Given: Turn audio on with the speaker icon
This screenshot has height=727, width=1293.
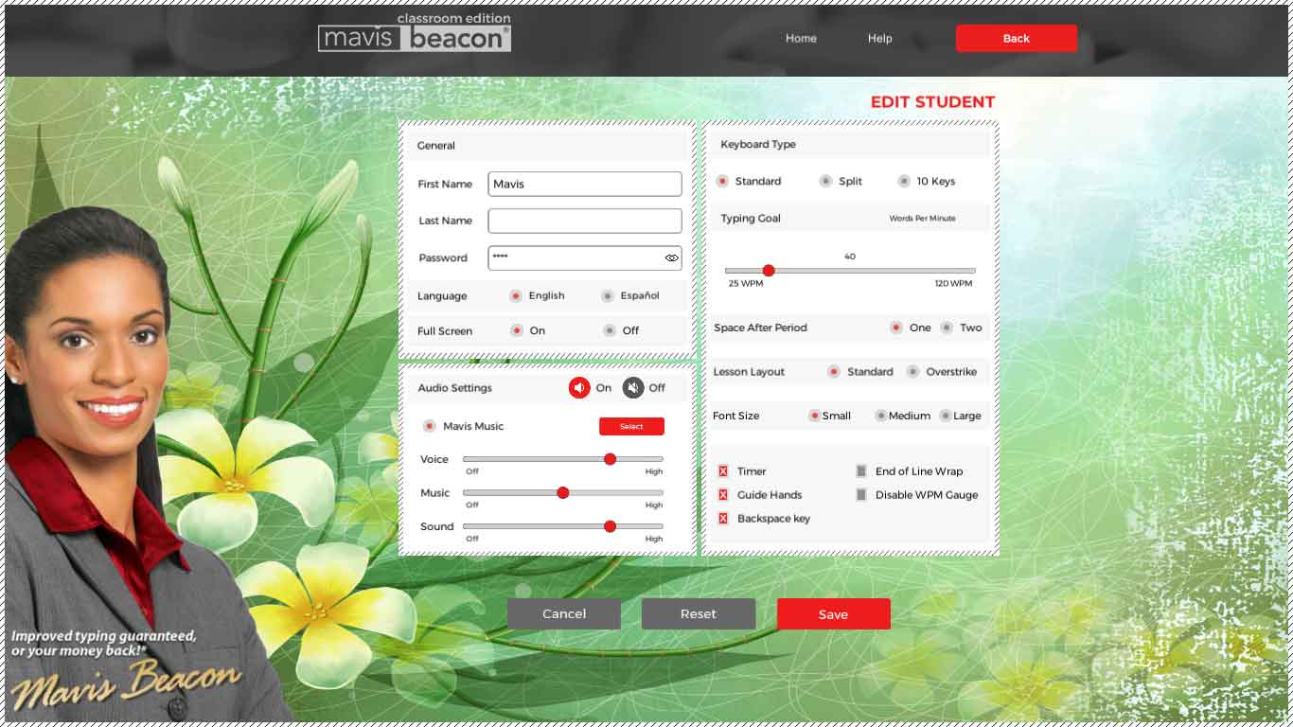Looking at the screenshot, I should 579,388.
